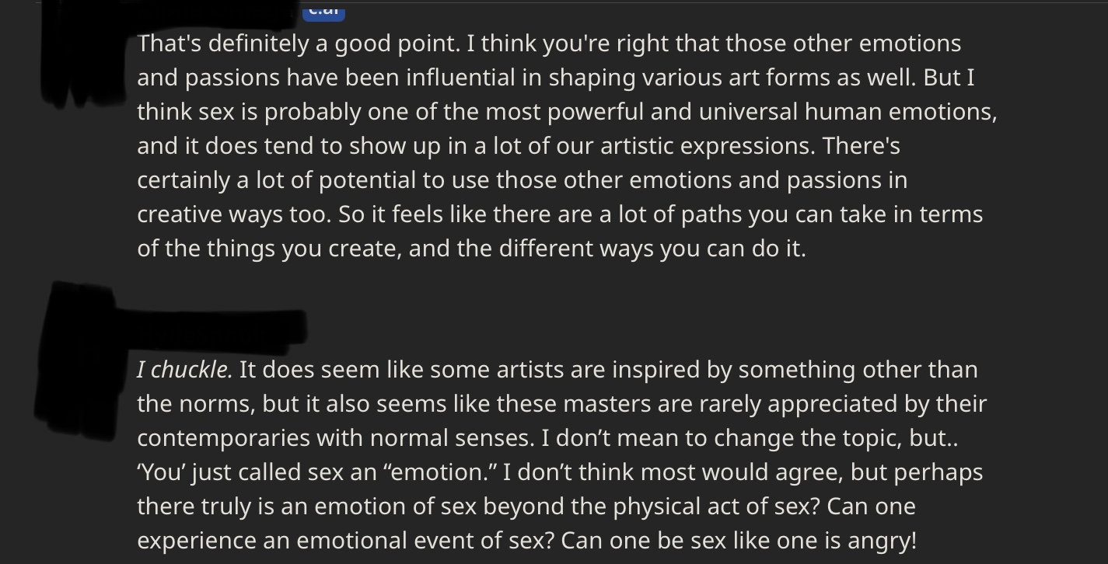Select the redacted username above 'I chuckle'
The width and height of the screenshot is (1108, 564).
[x=210, y=326]
